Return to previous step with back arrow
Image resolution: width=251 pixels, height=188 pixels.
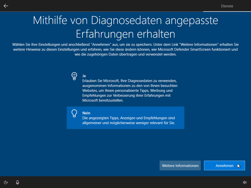point(6,6)
